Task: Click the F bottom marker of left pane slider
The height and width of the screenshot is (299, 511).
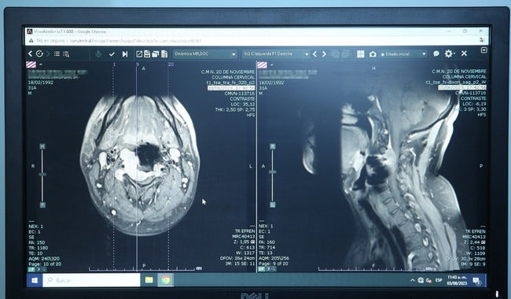Action: point(42,205)
